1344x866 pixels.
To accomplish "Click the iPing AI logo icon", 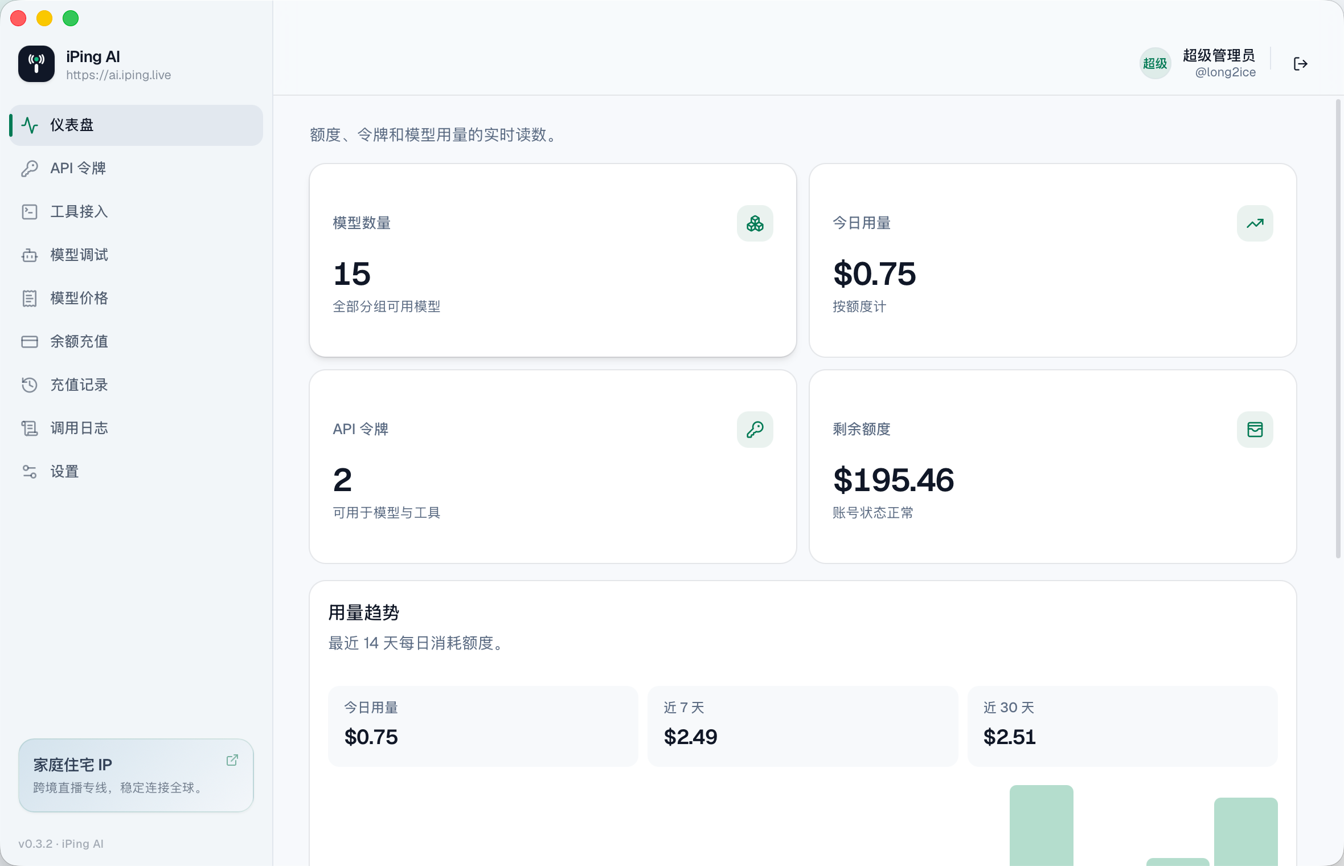I will pos(36,64).
